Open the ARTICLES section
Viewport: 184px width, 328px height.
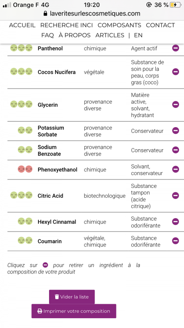pyautogui.click(x=110, y=35)
